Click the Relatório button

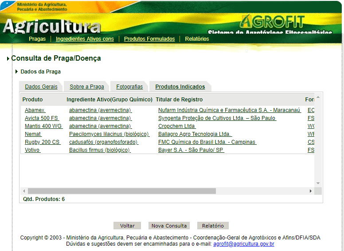pos(213,226)
